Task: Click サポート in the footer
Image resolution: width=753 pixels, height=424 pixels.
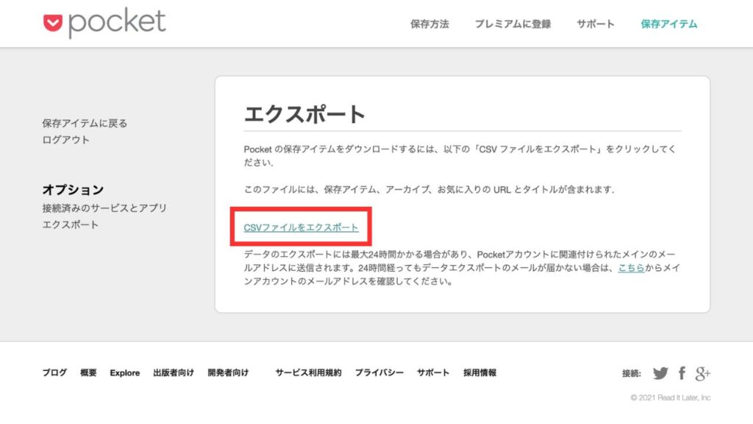Action: 433,372
